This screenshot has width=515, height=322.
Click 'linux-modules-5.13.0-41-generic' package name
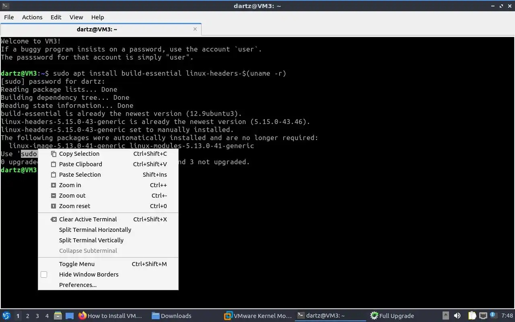(192, 146)
